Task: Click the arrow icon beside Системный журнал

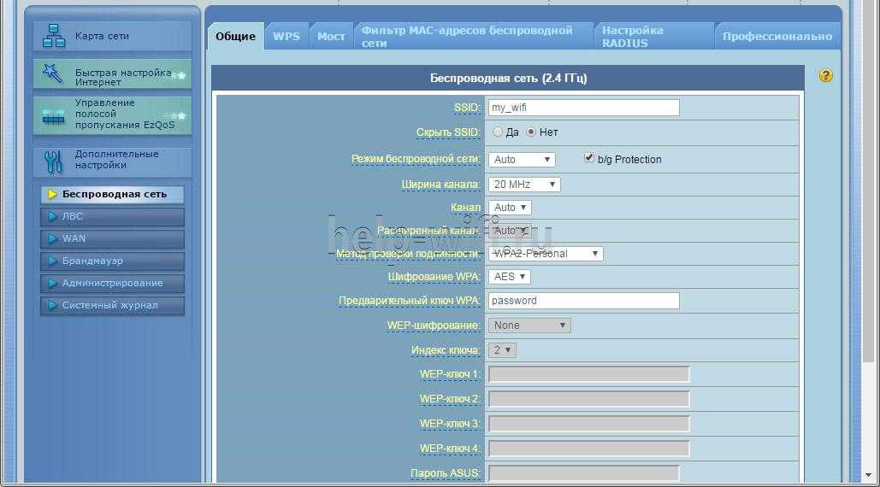Action: point(52,306)
